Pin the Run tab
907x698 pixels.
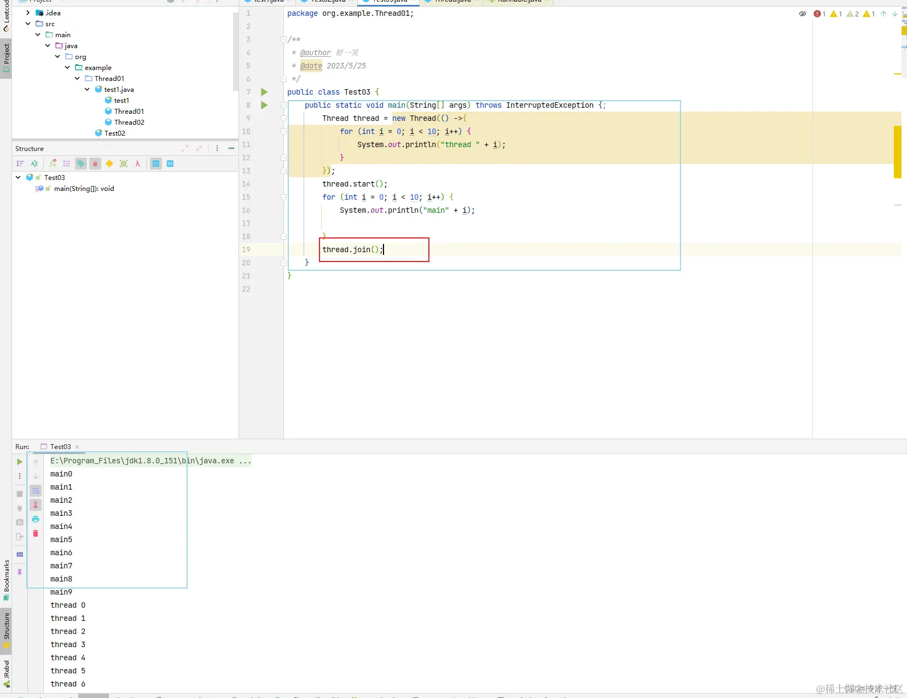(x=20, y=572)
